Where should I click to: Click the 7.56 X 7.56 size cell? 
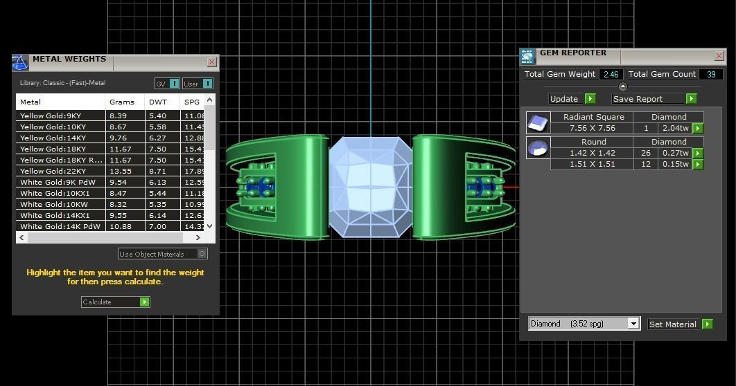click(592, 129)
